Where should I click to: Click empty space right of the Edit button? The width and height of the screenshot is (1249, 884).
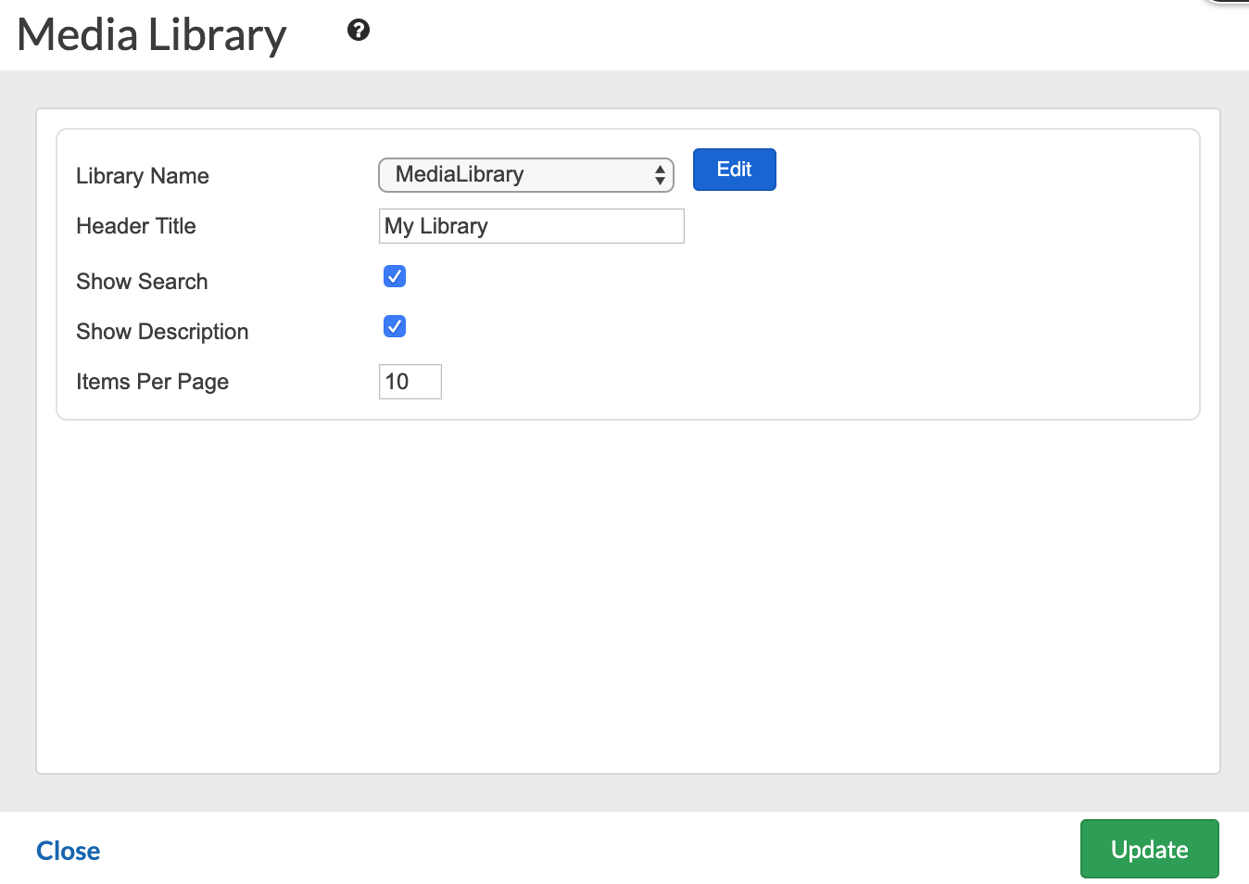(x=973, y=170)
